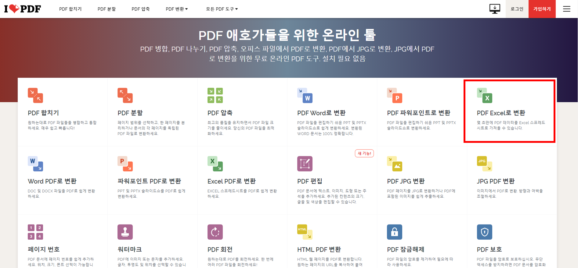Click the PDF 편집 edit icon
Screen dimensions: 578x268
[305, 164]
